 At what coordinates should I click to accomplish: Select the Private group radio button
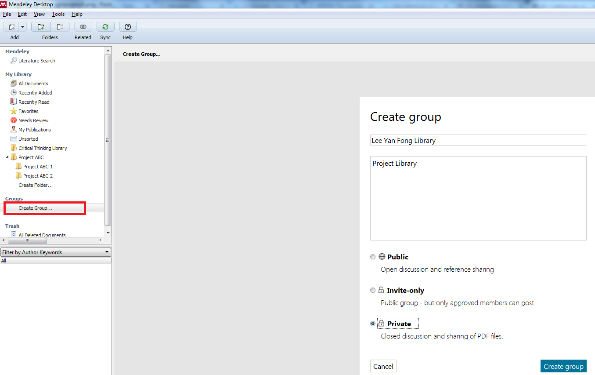point(373,324)
